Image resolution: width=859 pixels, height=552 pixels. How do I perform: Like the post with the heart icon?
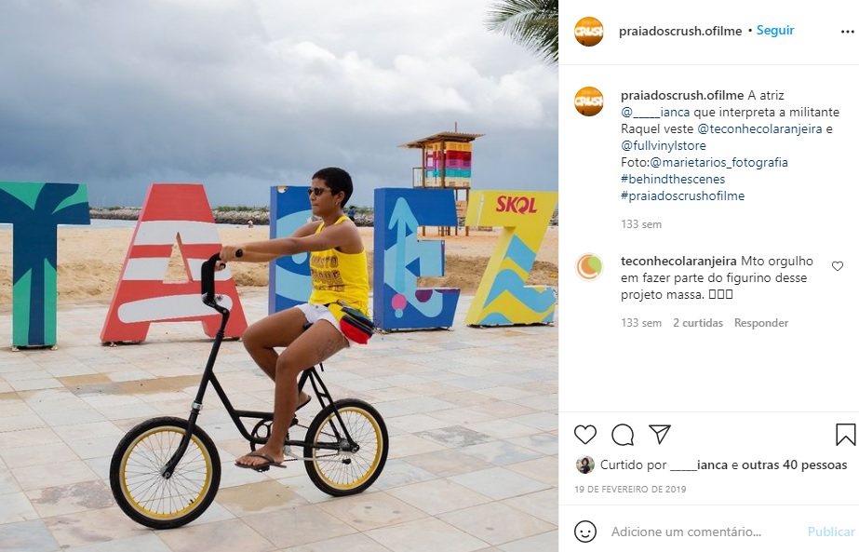585,434
